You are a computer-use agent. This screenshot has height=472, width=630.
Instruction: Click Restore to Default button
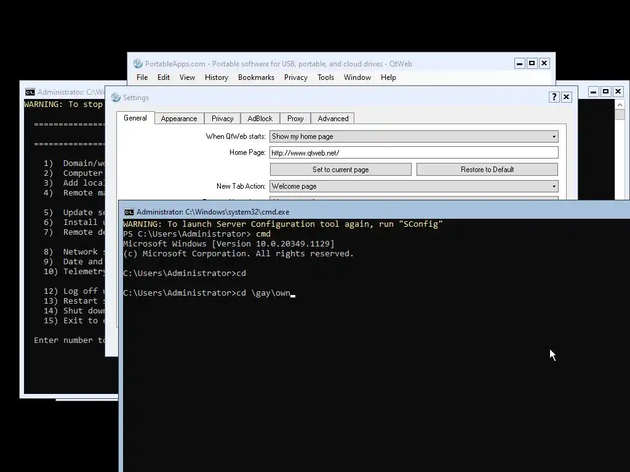click(487, 170)
